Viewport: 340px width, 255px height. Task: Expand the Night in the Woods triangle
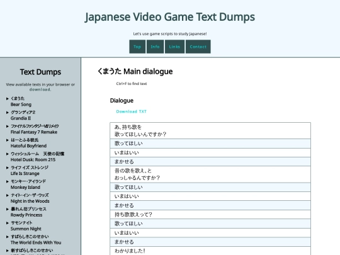8,195
